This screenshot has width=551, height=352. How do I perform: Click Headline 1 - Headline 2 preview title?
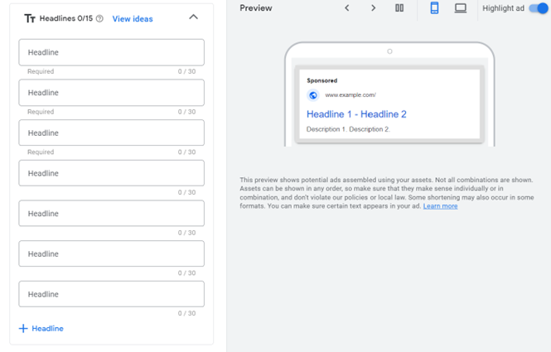click(356, 114)
